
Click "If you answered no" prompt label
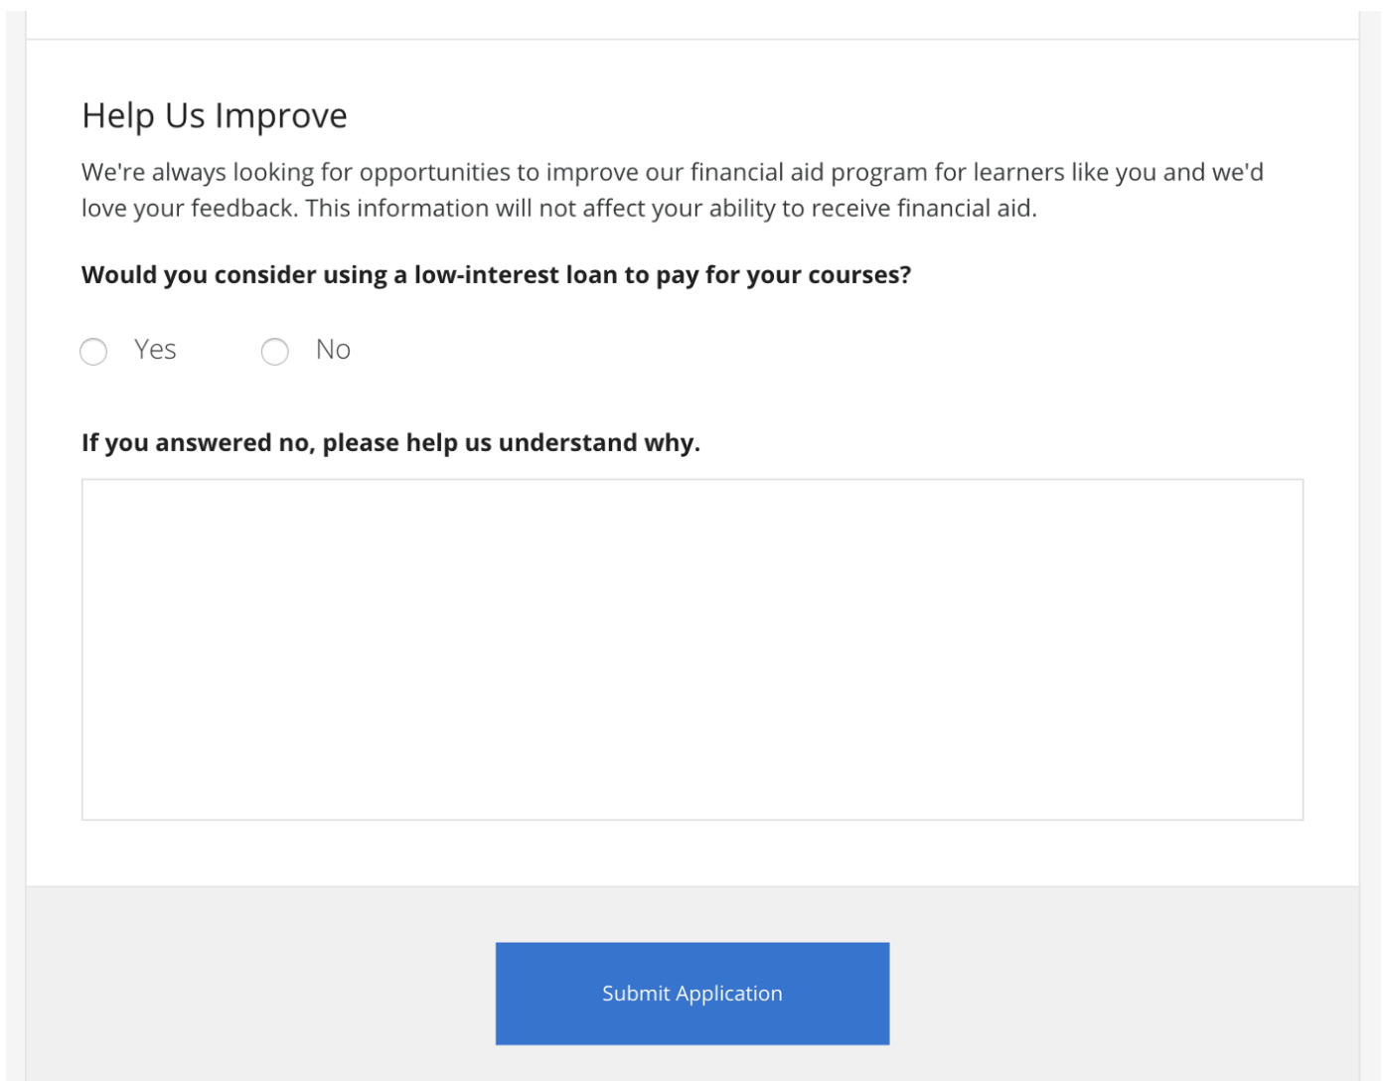390,442
